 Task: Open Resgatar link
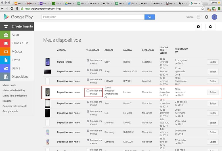7,101
